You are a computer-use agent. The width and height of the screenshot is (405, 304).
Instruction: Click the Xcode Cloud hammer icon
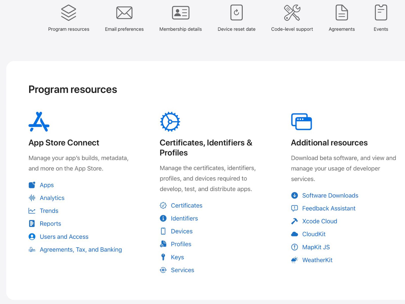294,221
